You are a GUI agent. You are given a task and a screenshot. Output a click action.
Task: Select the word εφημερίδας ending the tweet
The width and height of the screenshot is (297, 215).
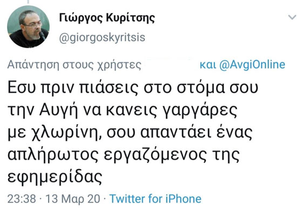tap(55, 177)
